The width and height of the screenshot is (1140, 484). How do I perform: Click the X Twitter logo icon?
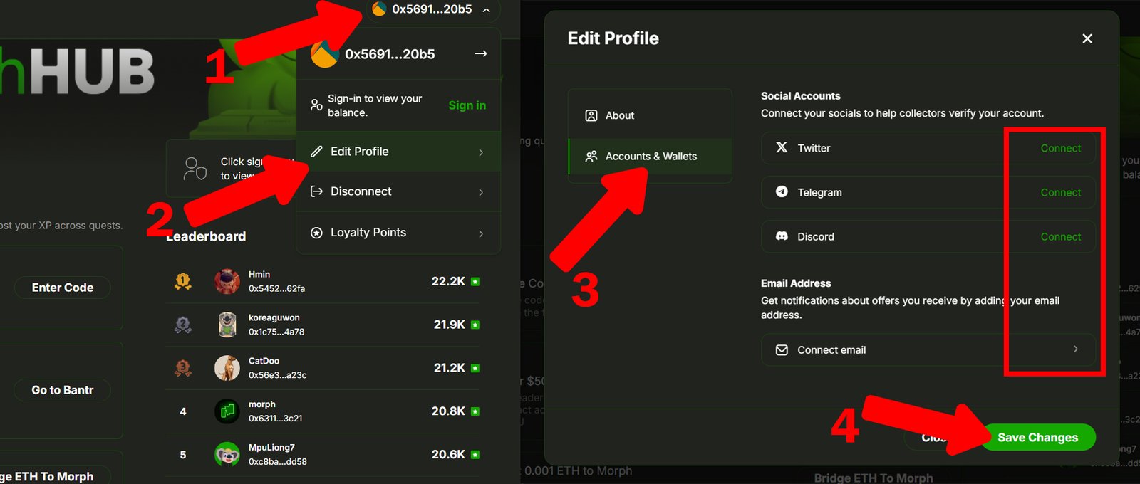coord(782,147)
